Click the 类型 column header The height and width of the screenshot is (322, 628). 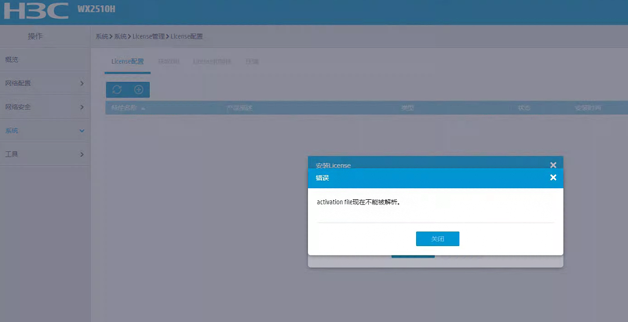pos(408,108)
